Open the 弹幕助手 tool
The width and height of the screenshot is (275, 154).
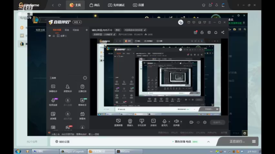pos(53,88)
